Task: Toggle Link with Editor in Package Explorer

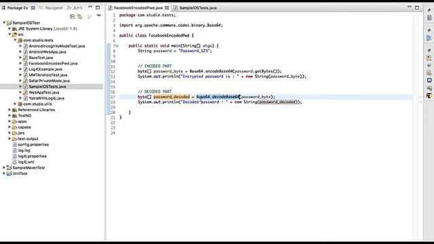Action: [80, 16]
